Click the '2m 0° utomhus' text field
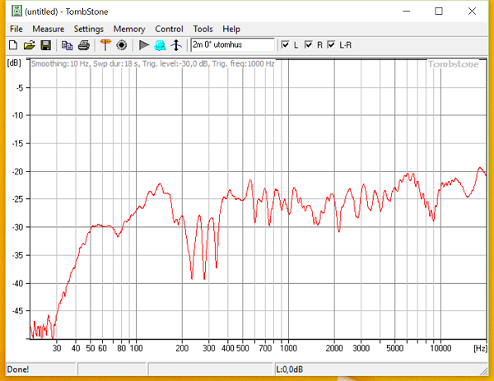This screenshot has height=381, width=494. pos(233,44)
